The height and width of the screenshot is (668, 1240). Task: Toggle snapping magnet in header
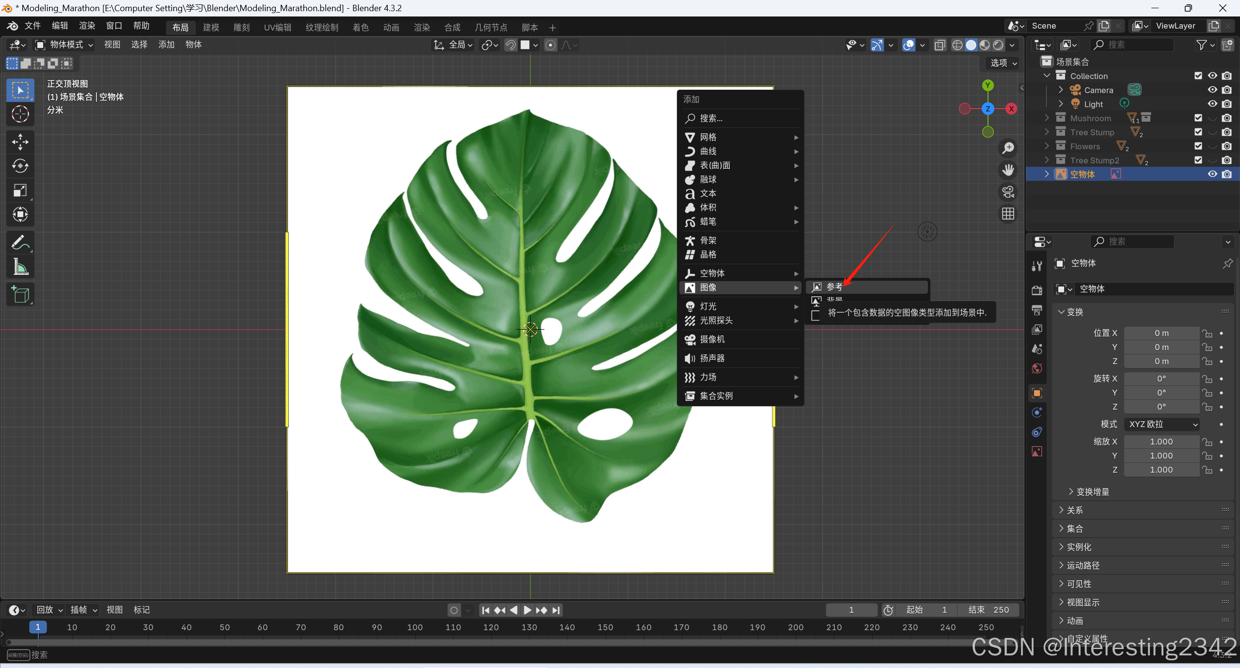[510, 45]
